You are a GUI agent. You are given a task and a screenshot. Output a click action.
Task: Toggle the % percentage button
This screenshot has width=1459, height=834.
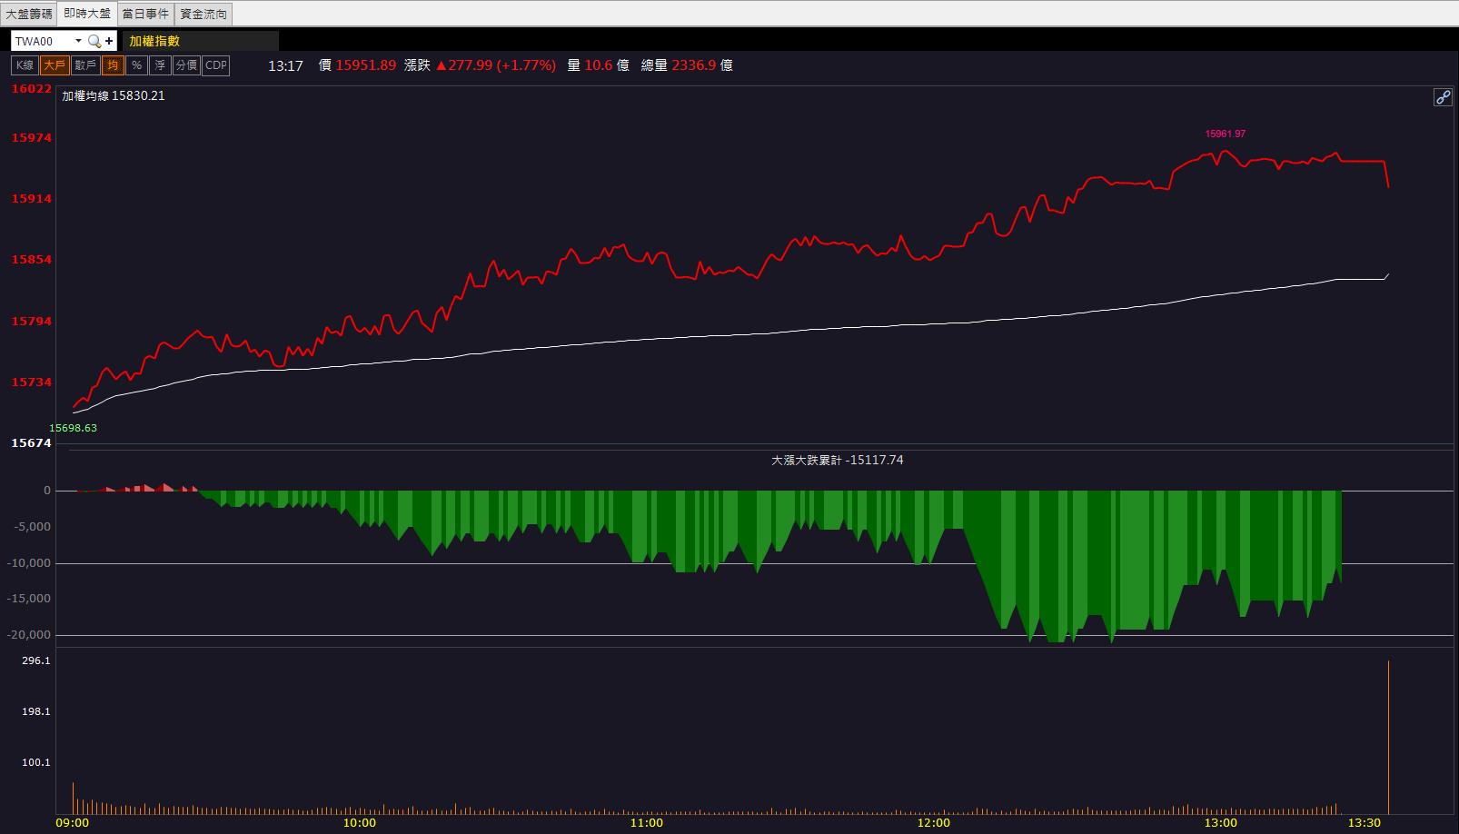point(136,65)
